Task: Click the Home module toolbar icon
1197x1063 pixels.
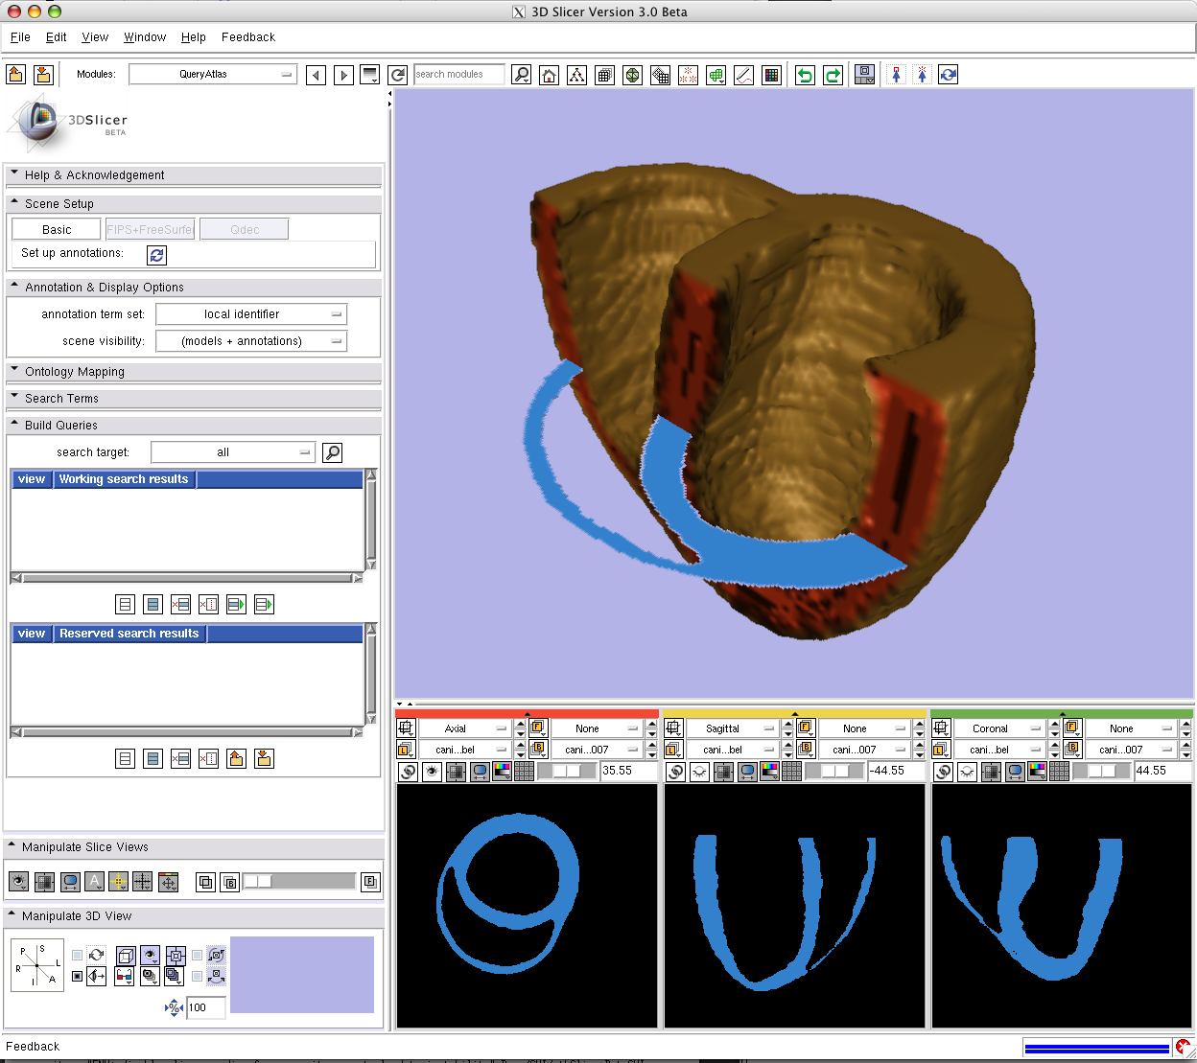Action: 549,75
